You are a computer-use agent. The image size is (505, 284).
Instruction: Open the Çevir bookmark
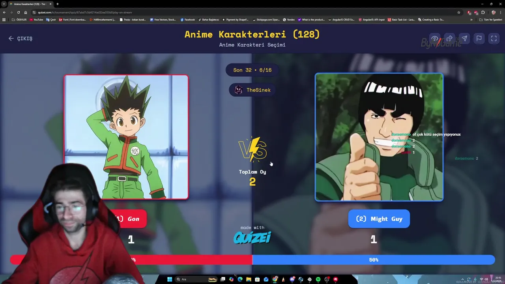51,19
